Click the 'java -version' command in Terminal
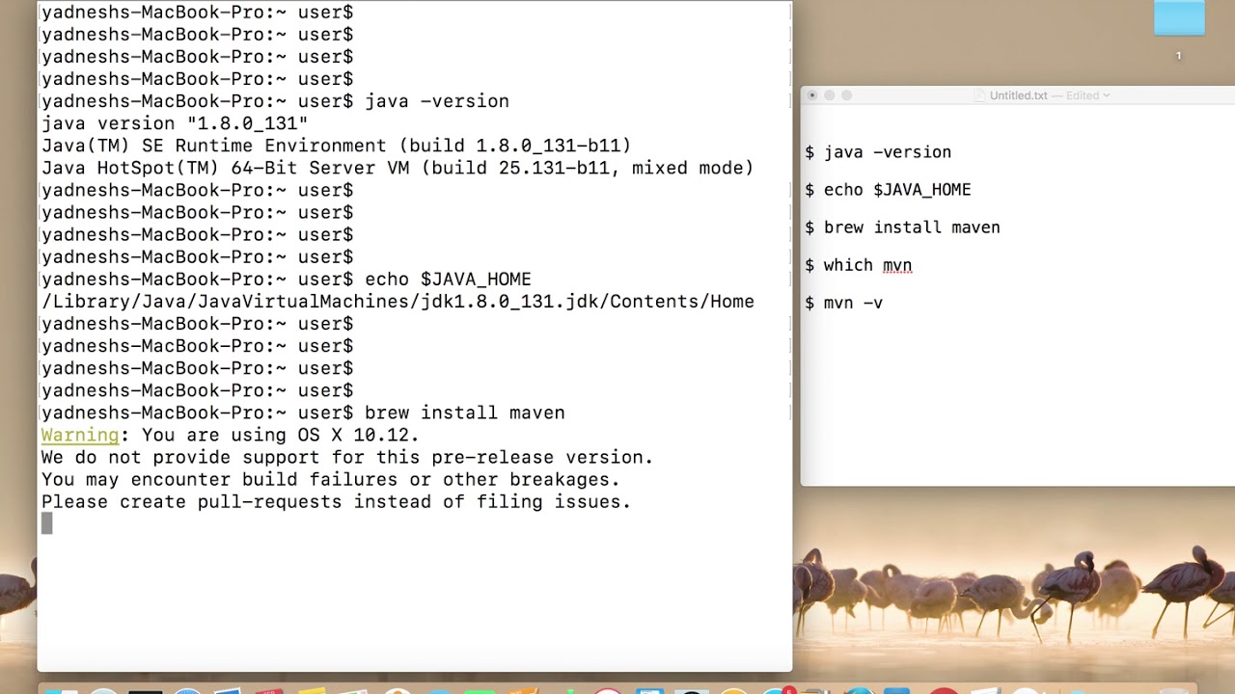Viewport: 1235px width, 694px height. [x=436, y=101]
